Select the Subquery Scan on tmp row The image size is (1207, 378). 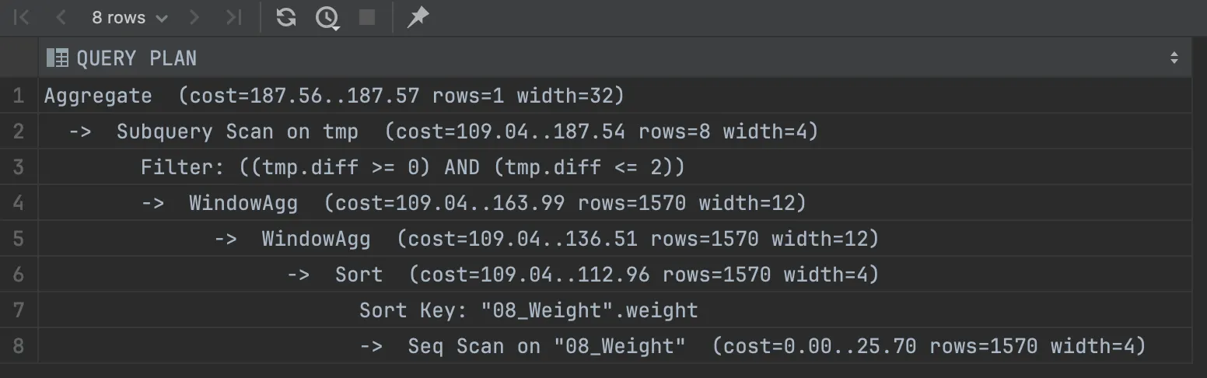coord(614,131)
